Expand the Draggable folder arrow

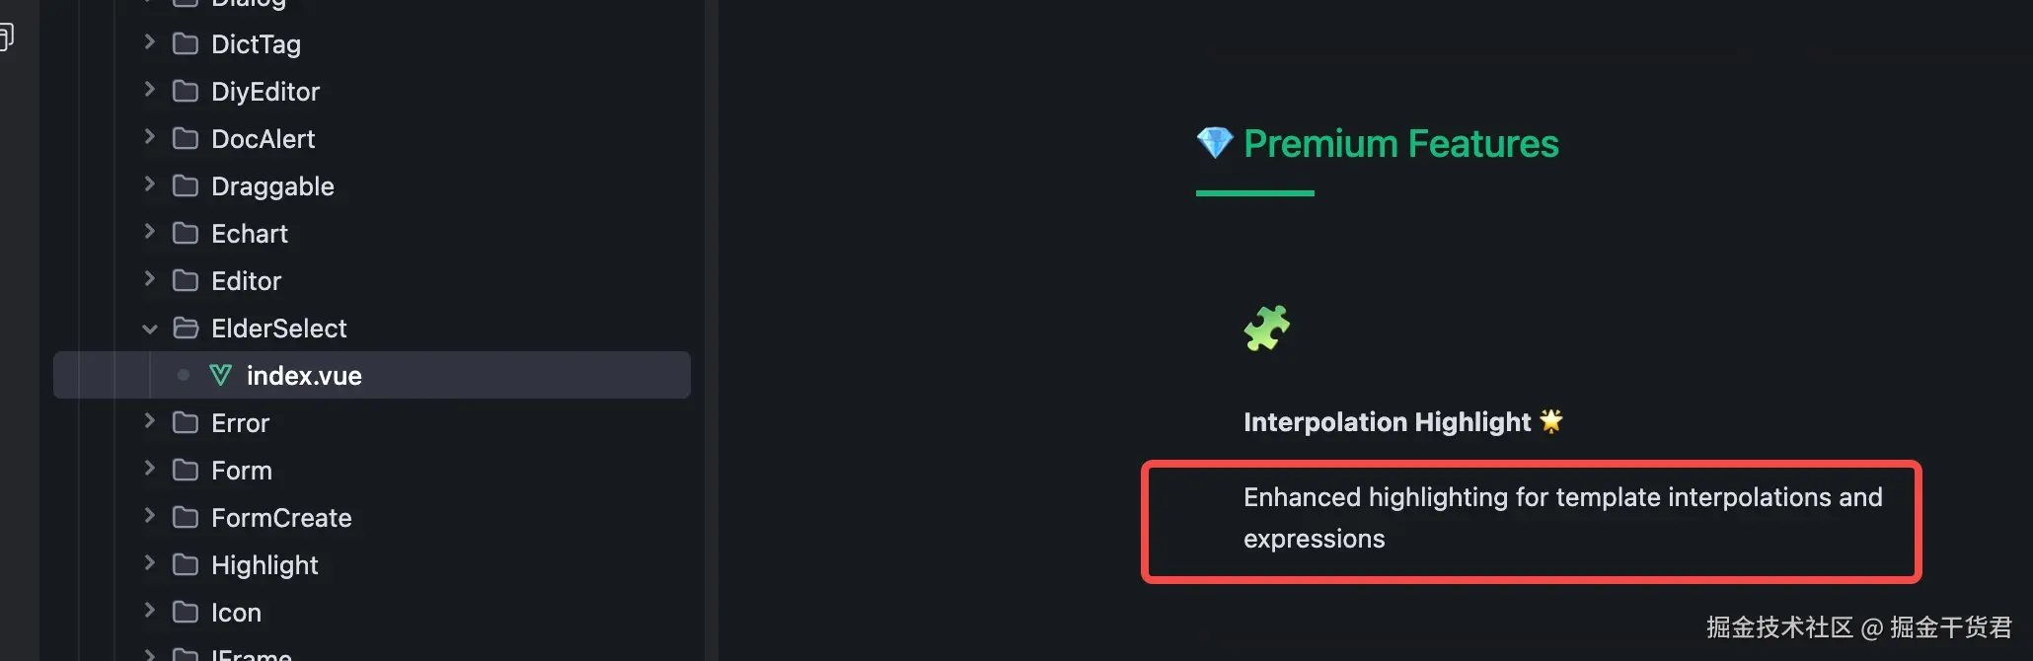click(150, 184)
